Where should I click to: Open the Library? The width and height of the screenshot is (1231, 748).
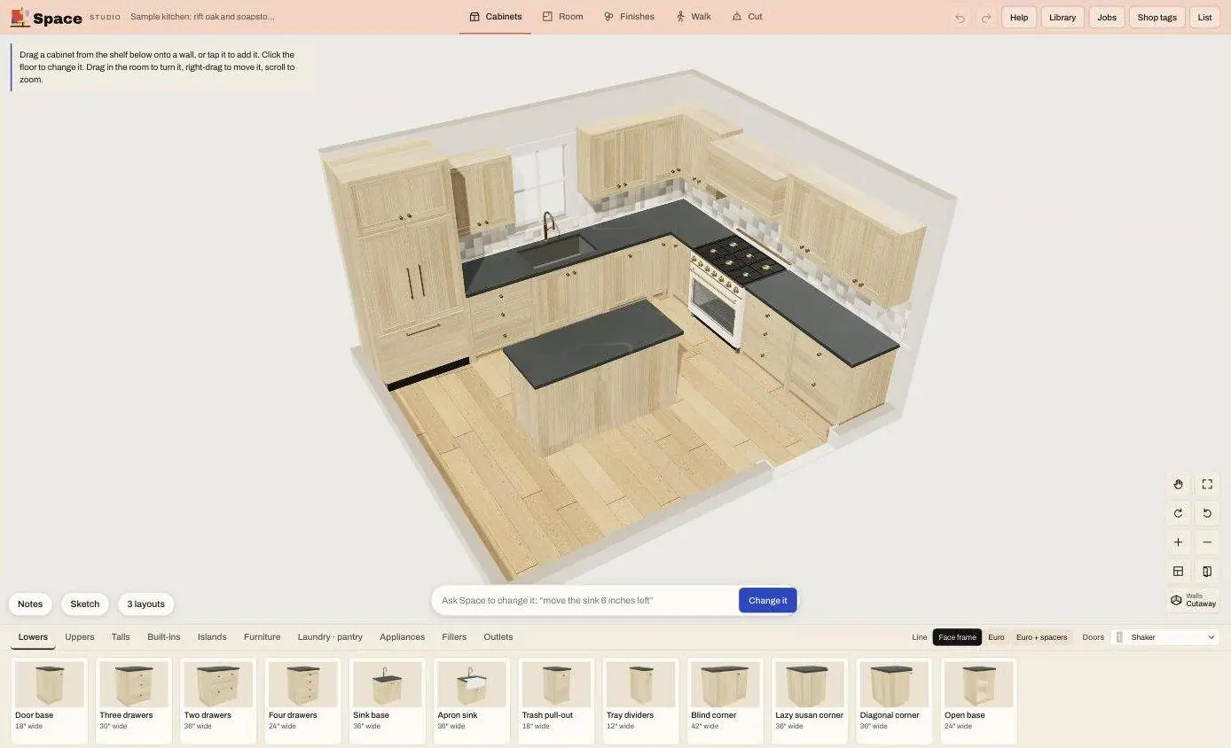(x=1062, y=18)
